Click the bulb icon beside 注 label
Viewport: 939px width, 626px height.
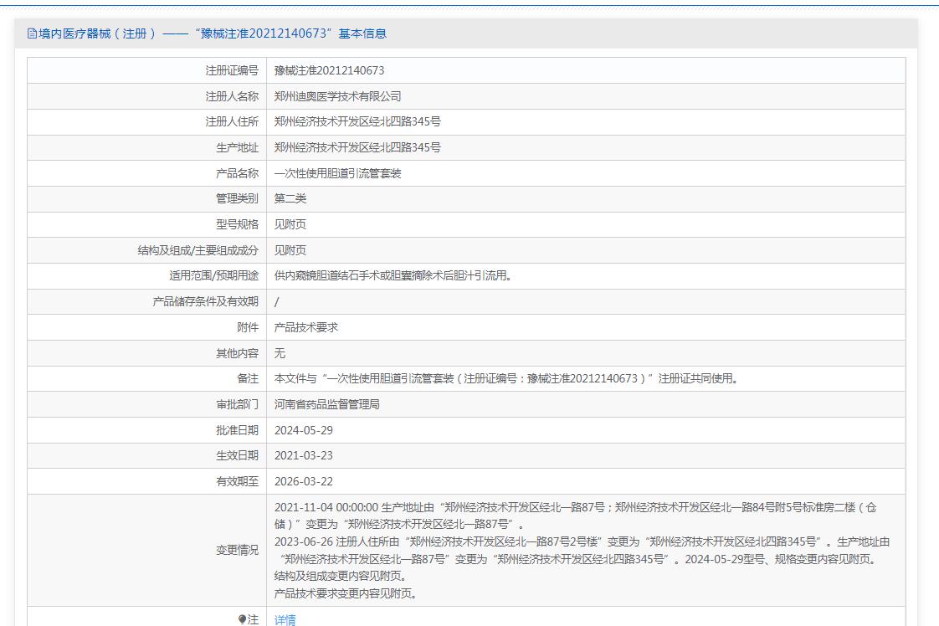(243, 619)
